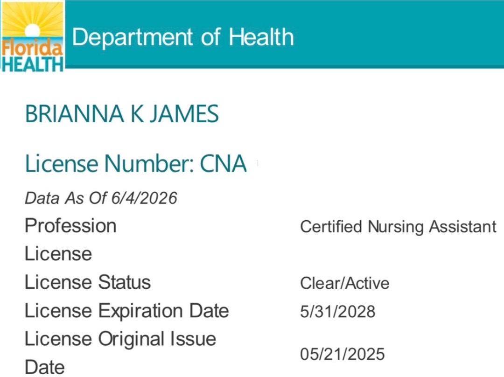Click the word Health in header title
This screenshot has width=504, height=377.
click(x=261, y=37)
